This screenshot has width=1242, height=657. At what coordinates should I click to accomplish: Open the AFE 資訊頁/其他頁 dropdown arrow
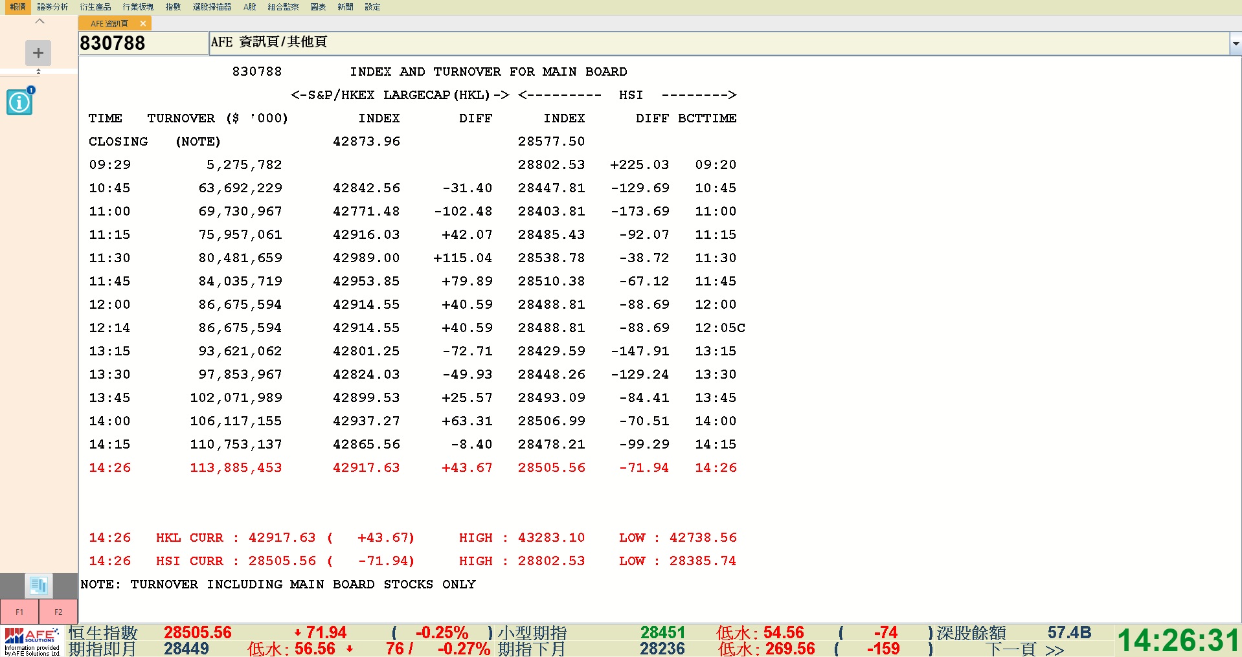click(1236, 44)
